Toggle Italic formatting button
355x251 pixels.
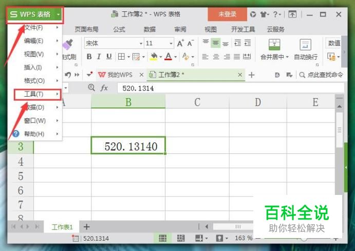99,57
